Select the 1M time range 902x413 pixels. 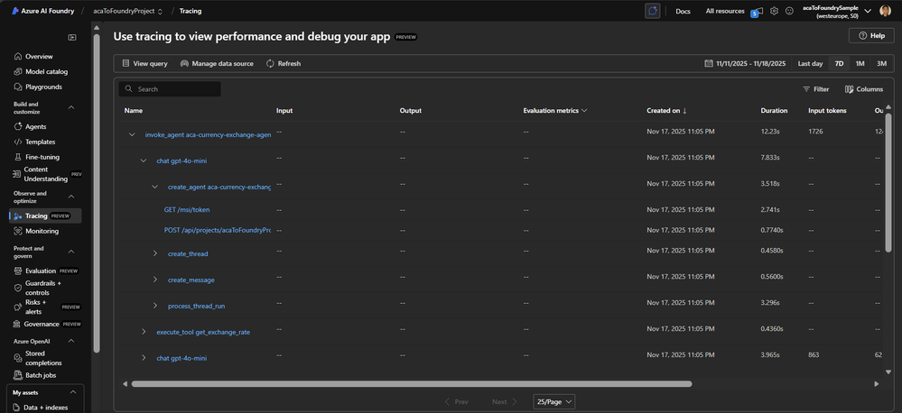pyautogui.click(x=860, y=64)
